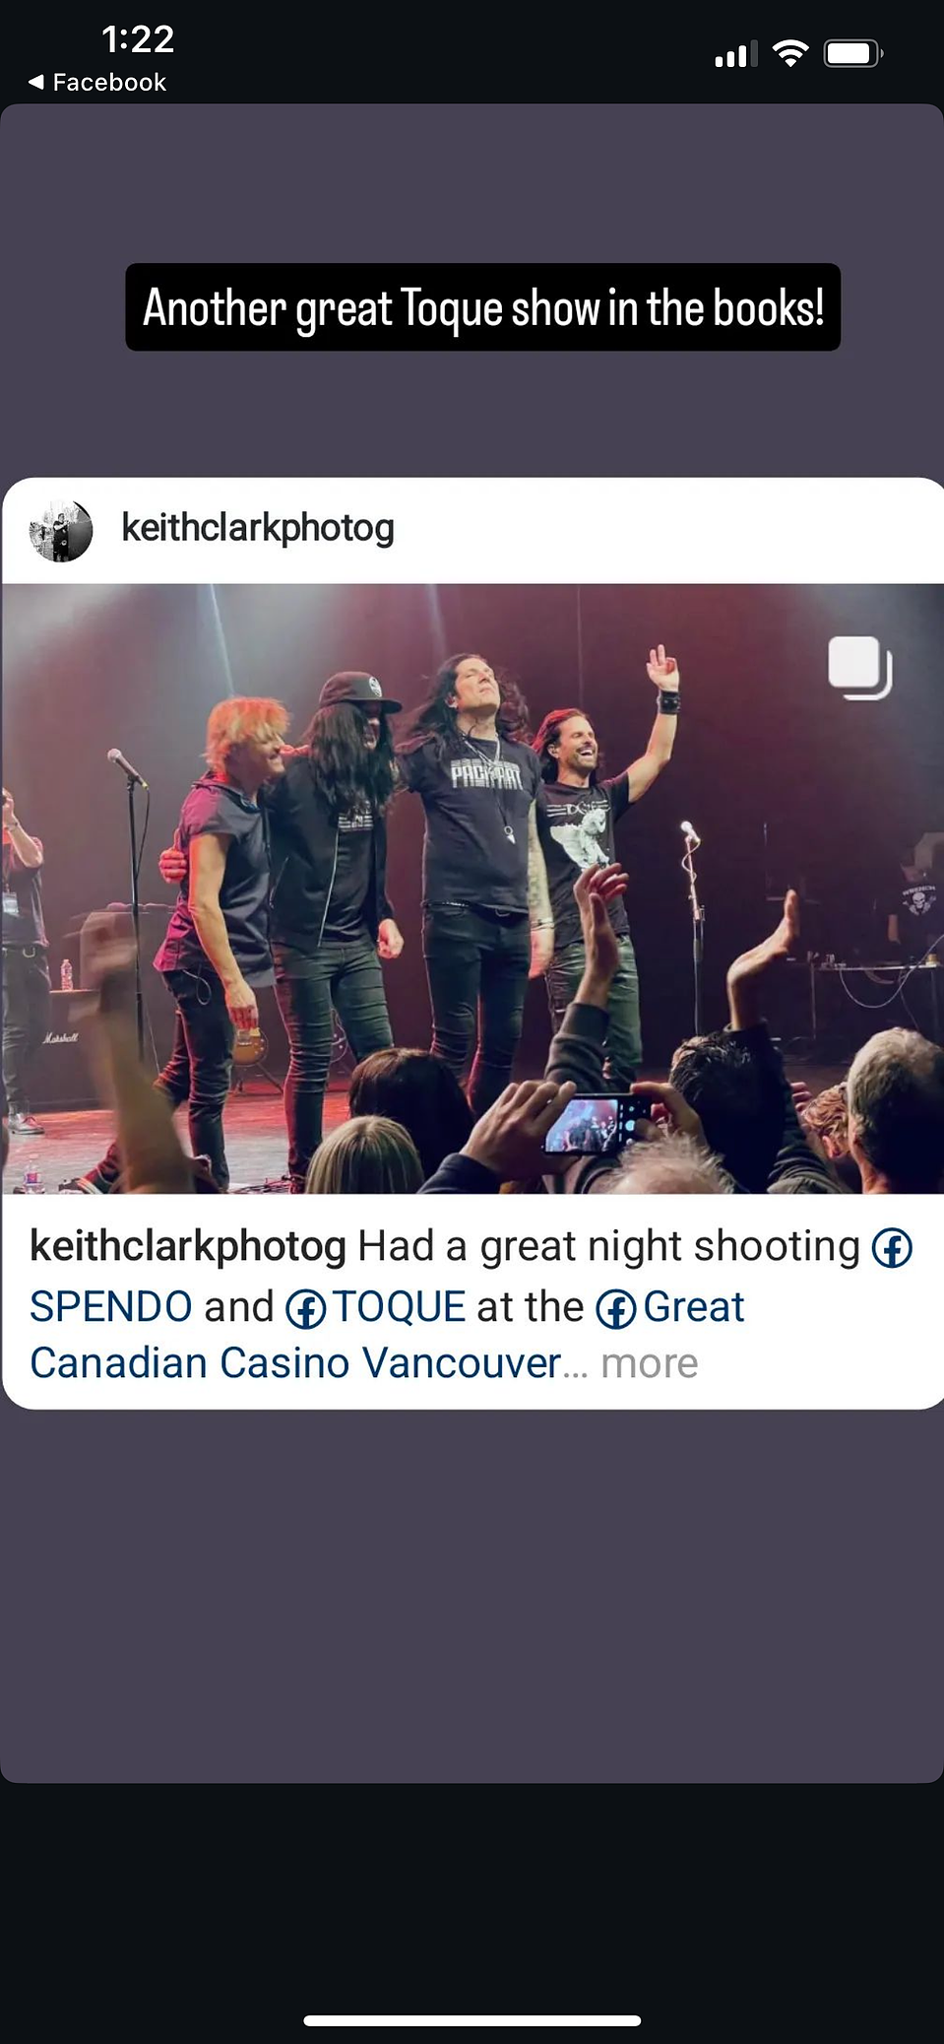The height and width of the screenshot is (2044, 944).
Task: Open the SPENDO page link
Action: (x=110, y=1307)
